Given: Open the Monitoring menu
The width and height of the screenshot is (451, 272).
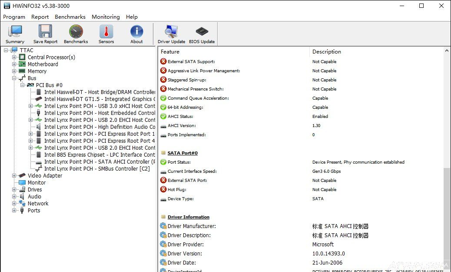Looking at the screenshot, I should click(x=106, y=17).
